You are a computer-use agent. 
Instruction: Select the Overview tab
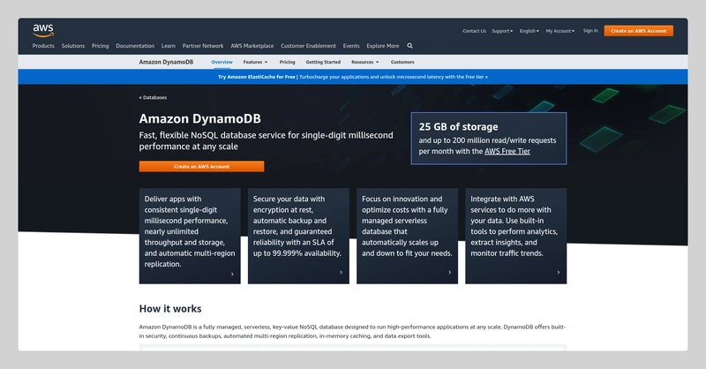pos(222,62)
